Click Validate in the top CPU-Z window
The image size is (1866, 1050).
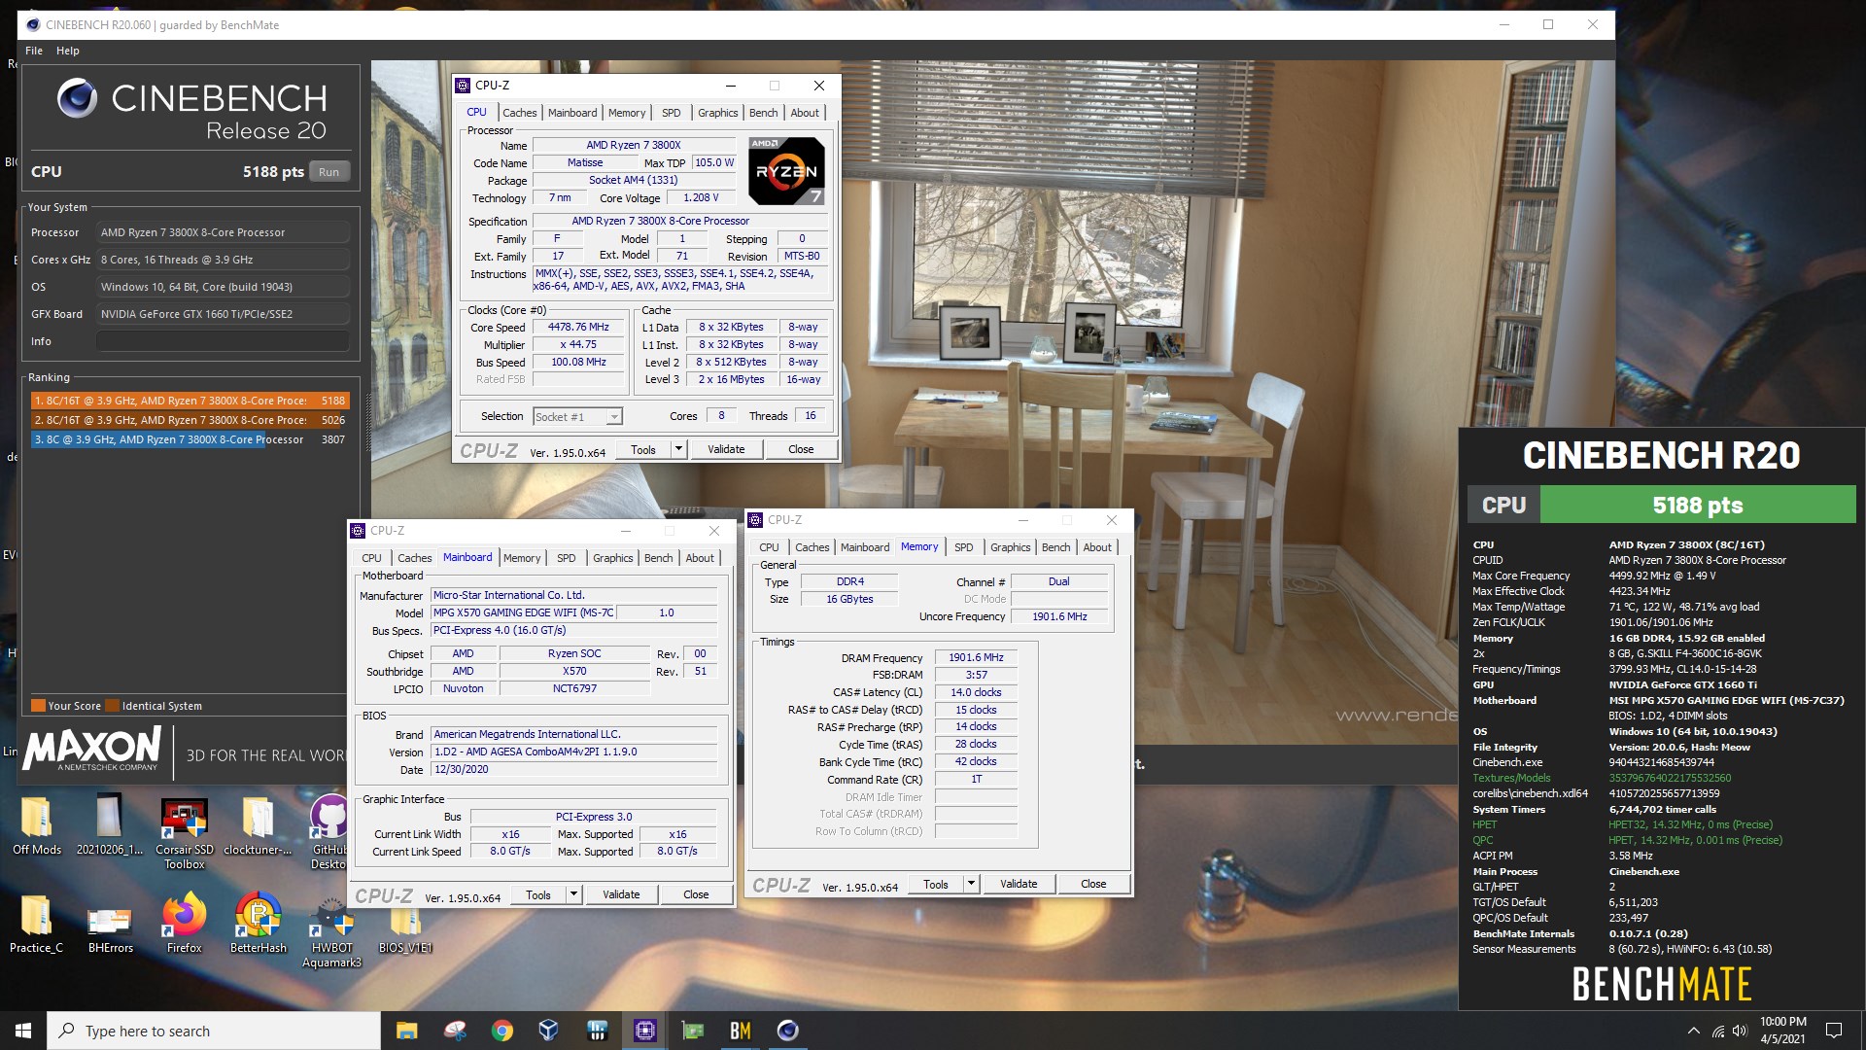[x=726, y=449]
